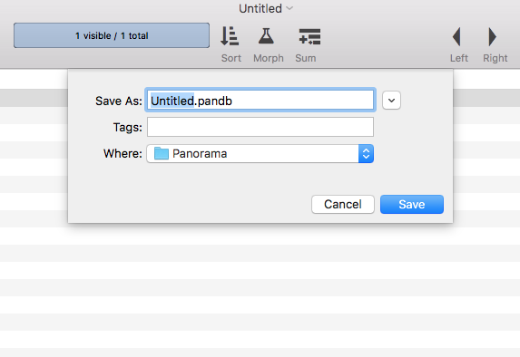Click the Tags input field

click(x=260, y=127)
